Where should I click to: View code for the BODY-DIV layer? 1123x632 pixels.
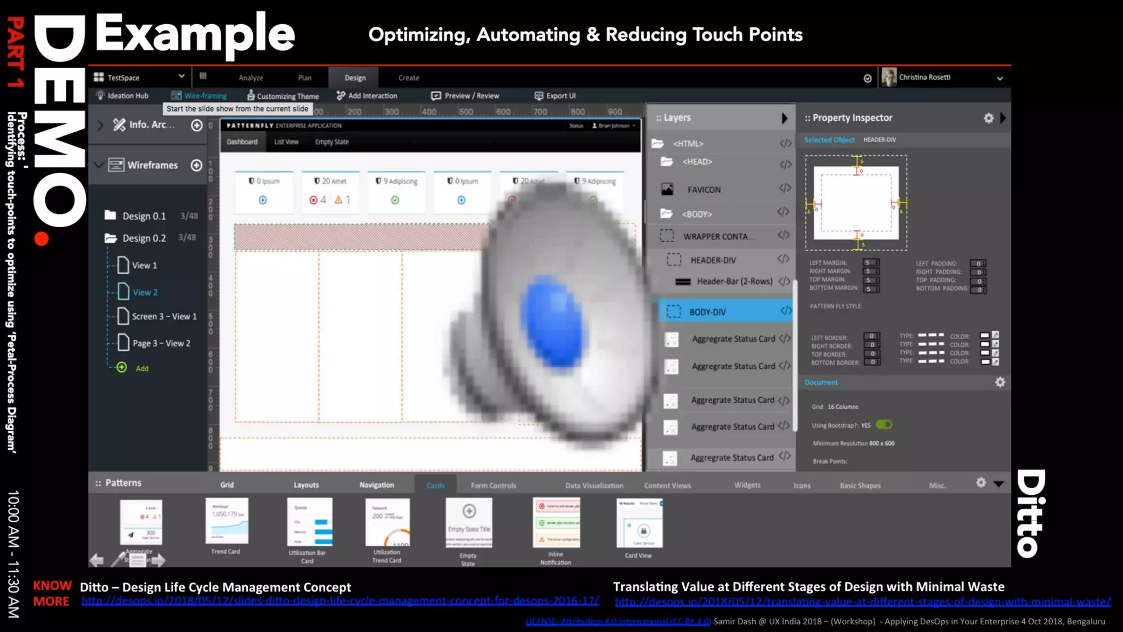786,311
